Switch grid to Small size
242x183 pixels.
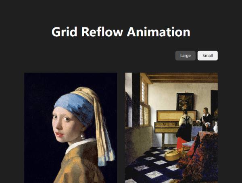(x=208, y=56)
